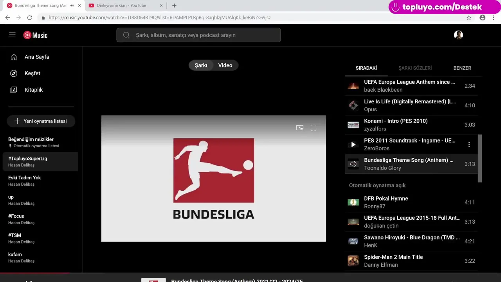Go back in browser history
Viewport: 501px width, 282px height.
click(x=7, y=18)
